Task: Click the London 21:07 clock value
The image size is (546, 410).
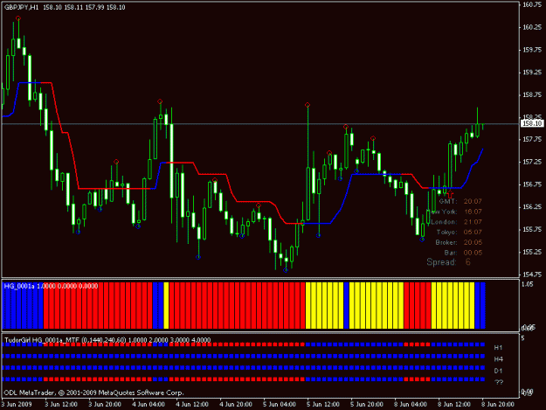Action: pos(473,222)
